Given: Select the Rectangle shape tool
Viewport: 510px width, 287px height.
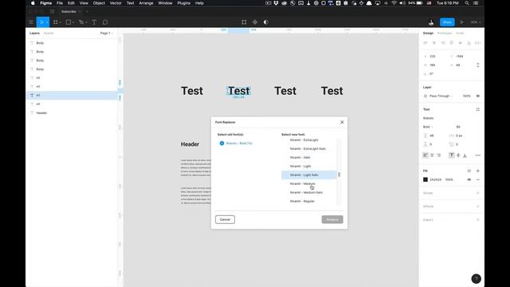Looking at the screenshot, I should click(69, 22).
